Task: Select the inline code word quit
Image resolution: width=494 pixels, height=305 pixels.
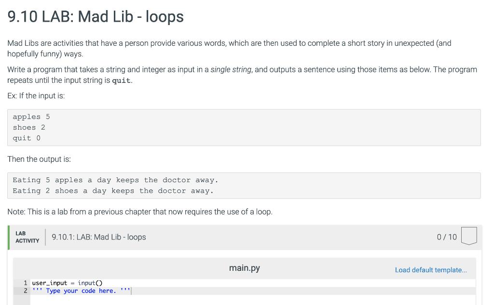Action: (121, 80)
